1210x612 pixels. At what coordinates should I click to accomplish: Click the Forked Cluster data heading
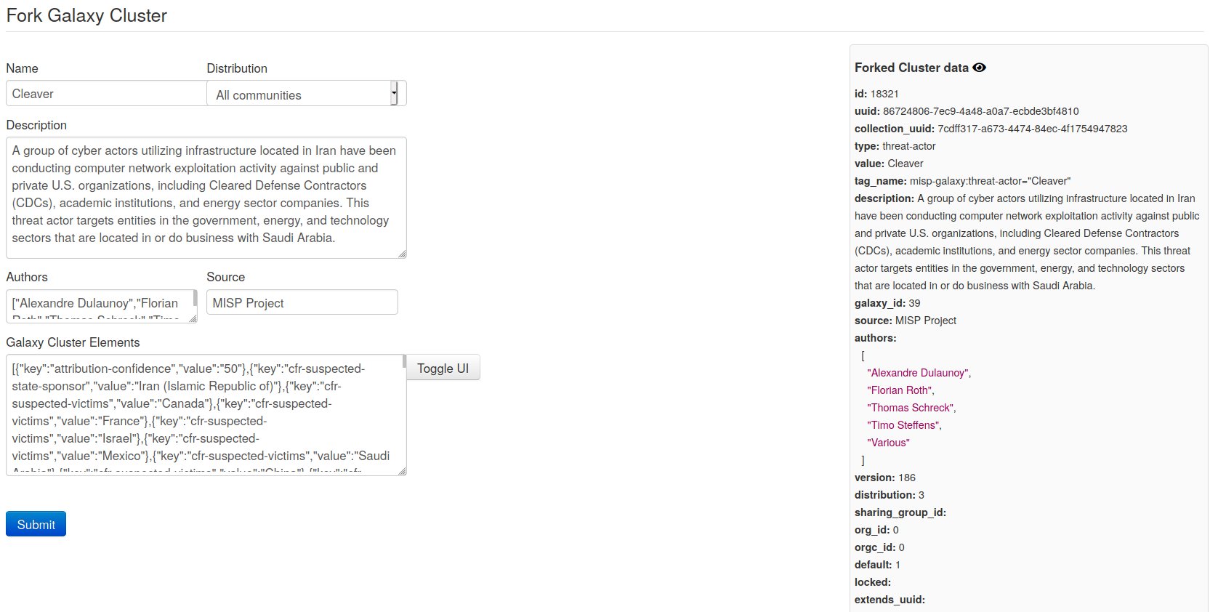(x=911, y=68)
